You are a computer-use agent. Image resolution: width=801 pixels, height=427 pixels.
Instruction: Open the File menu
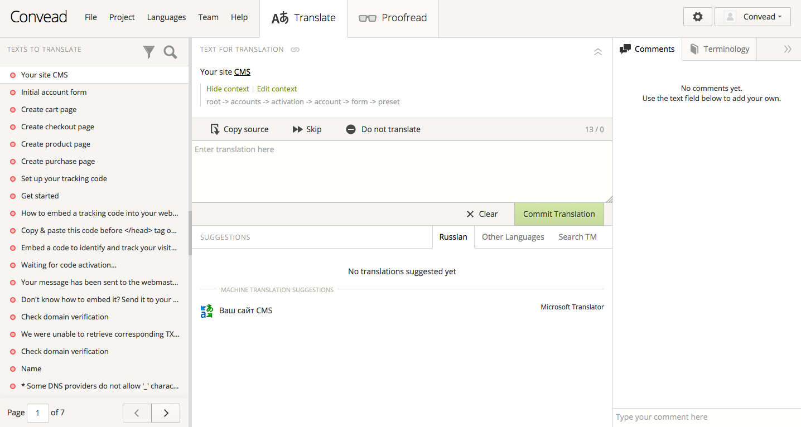pos(91,17)
